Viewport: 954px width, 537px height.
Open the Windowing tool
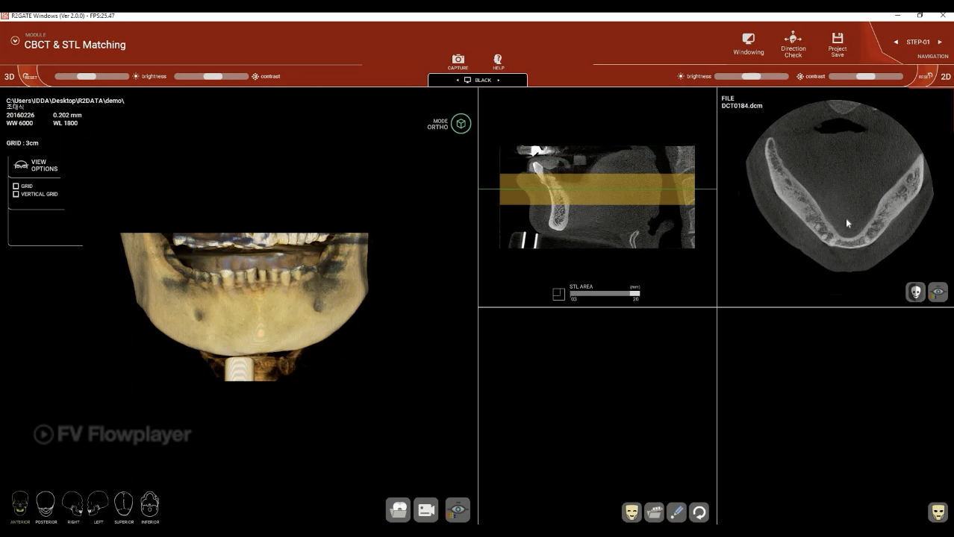[748, 44]
